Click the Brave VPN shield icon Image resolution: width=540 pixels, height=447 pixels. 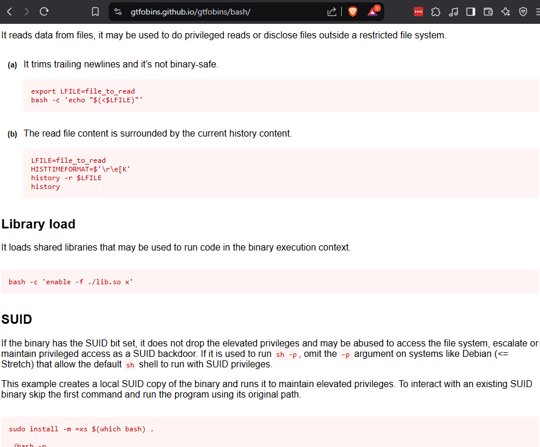point(523,11)
